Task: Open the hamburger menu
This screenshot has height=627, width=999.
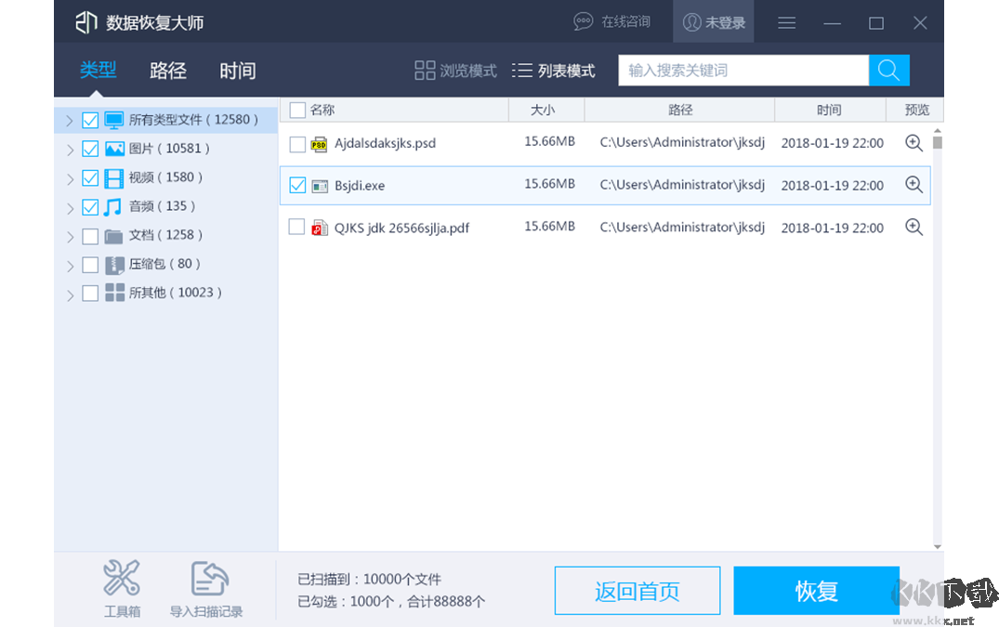Action: coord(786,22)
